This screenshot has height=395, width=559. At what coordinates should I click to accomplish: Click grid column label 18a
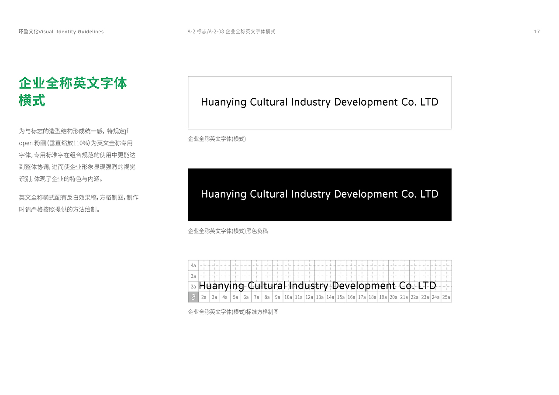click(372, 297)
